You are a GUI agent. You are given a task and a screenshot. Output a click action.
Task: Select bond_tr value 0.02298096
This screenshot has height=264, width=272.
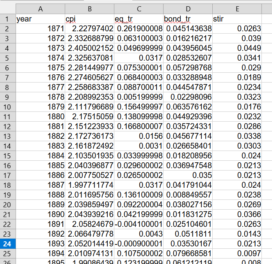click(188, 97)
